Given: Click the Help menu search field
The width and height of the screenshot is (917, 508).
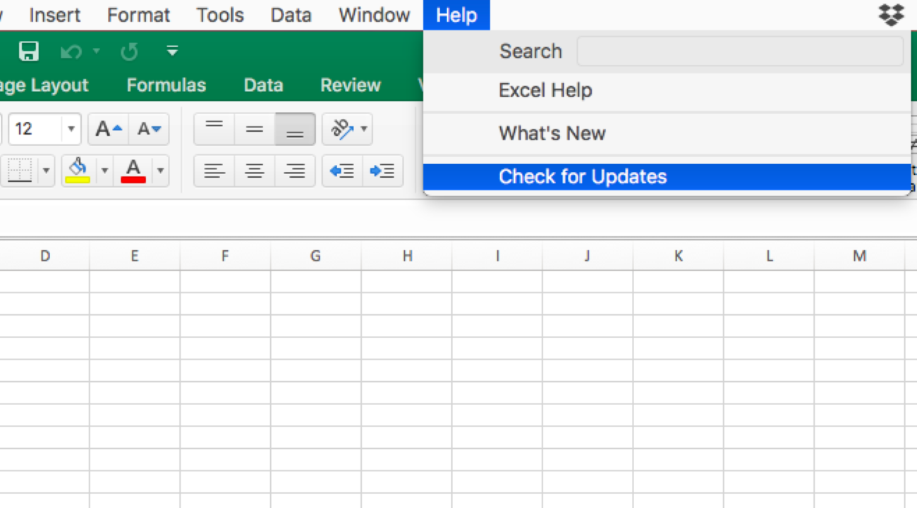Looking at the screenshot, I should [x=739, y=51].
